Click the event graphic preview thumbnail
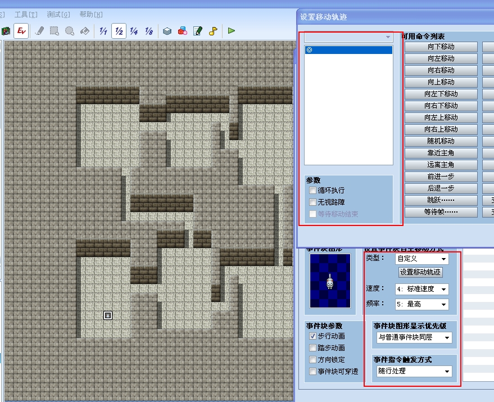 tap(330, 281)
